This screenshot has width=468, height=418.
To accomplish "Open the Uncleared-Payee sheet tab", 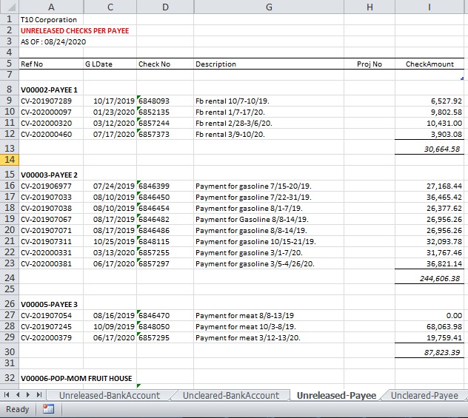I will pyautogui.click(x=424, y=395).
